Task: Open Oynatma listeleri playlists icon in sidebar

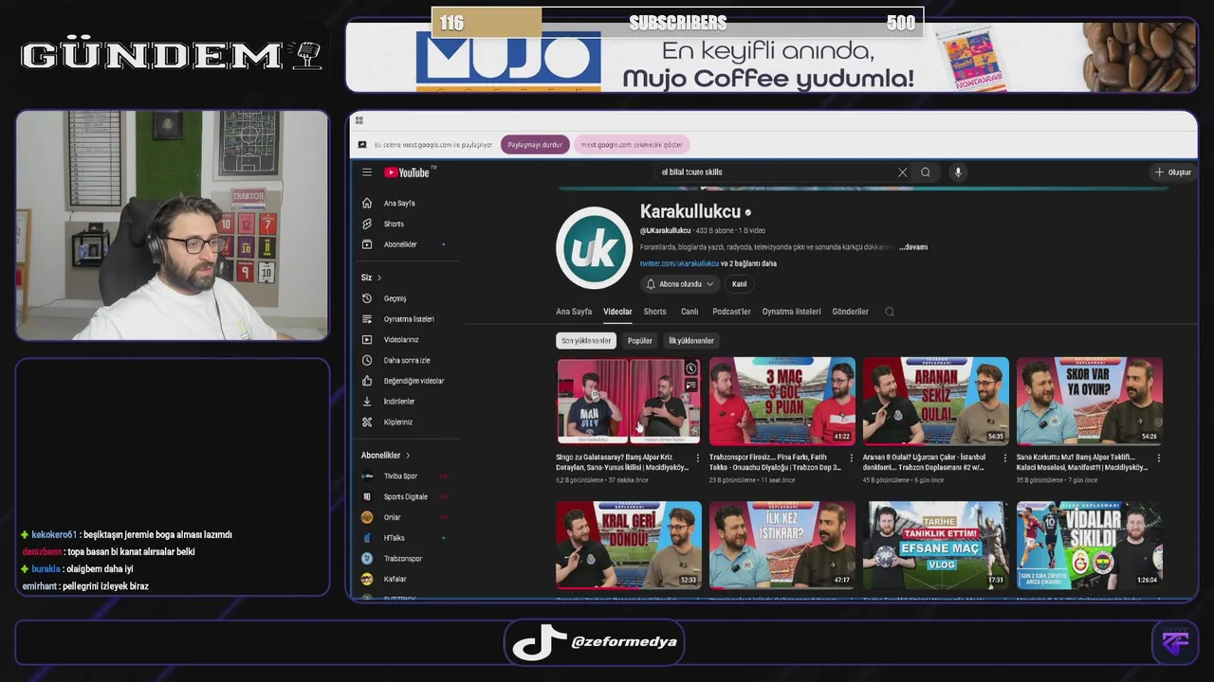Action: [367, 319]
